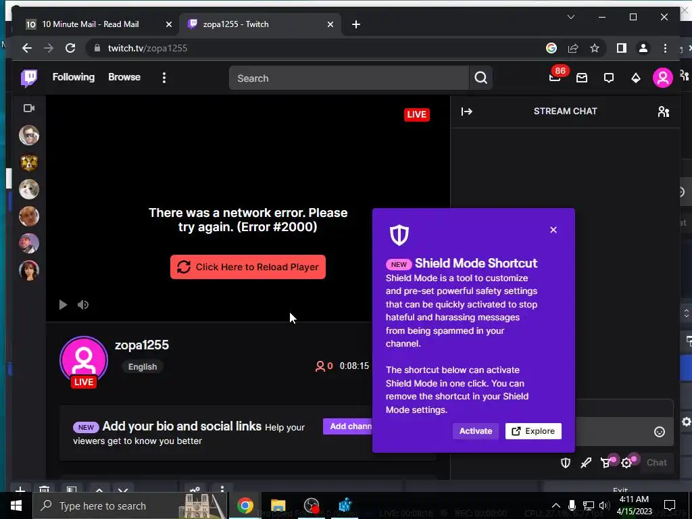
Task: Open the cat avatar followed channel
Action: [29, 189]
